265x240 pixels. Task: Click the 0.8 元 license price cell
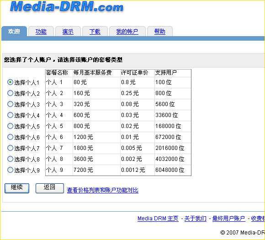pyautogui.click(x=138, y=82)
